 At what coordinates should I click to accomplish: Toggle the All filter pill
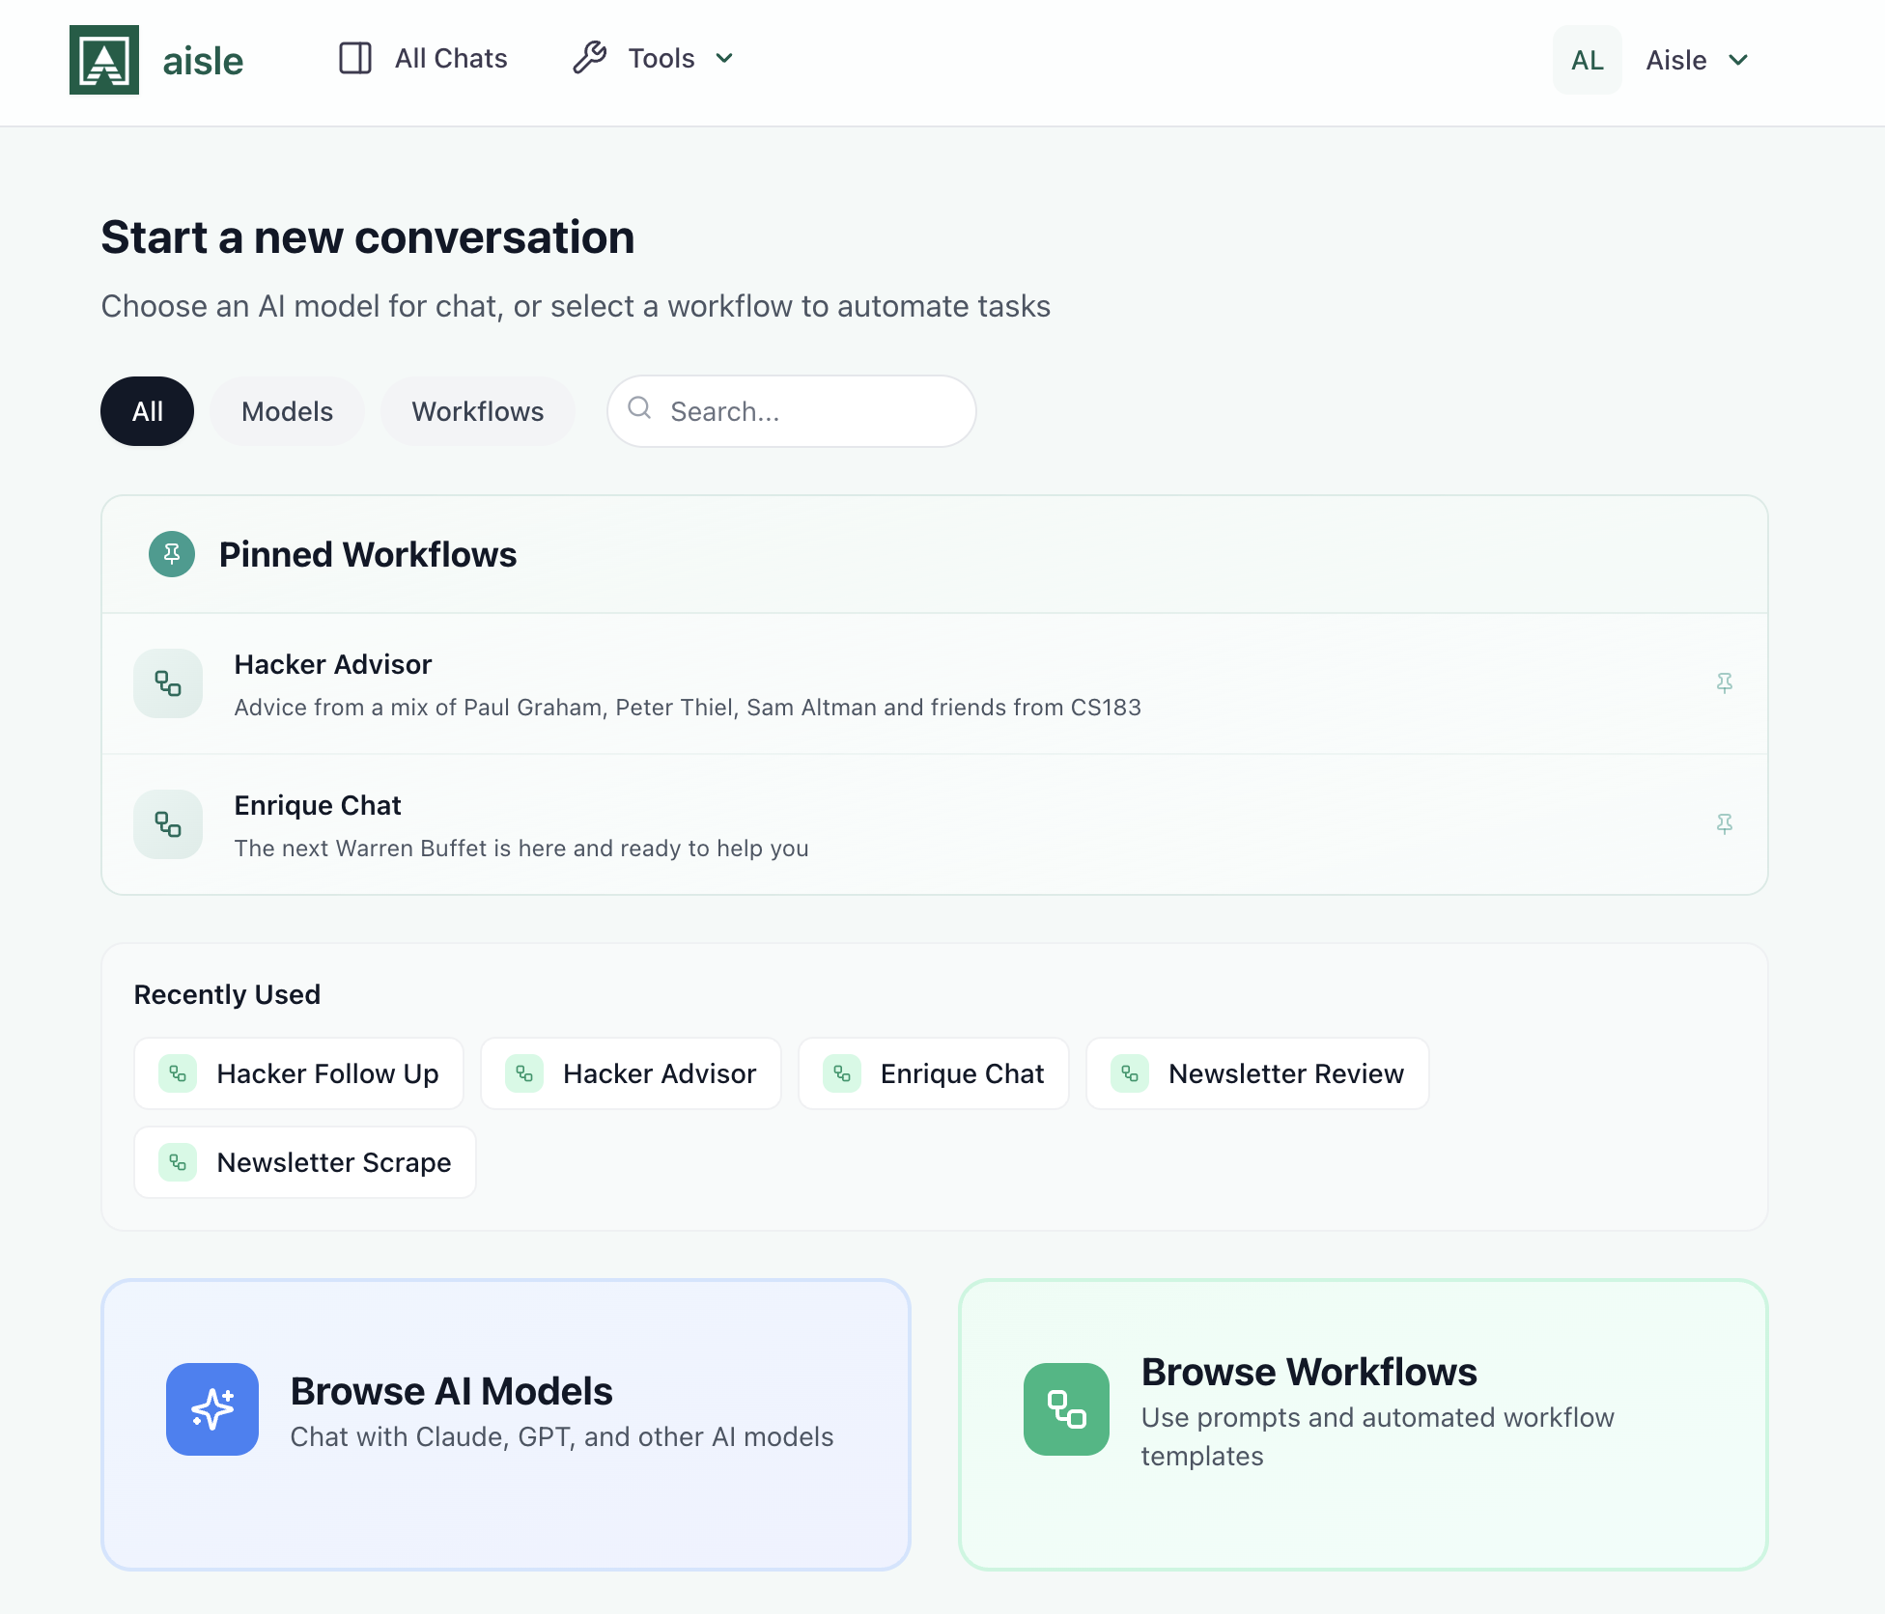coord(147,410)
